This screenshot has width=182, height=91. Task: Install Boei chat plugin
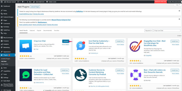click(175, 70)
